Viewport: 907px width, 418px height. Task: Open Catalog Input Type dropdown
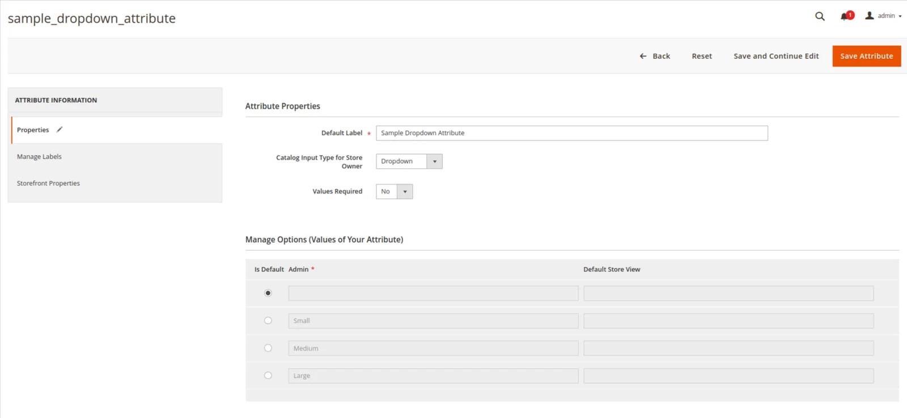coord(409,161)
